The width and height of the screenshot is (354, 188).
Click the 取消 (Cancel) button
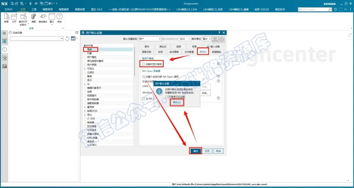pyautogui.click(x=218, y=151)
